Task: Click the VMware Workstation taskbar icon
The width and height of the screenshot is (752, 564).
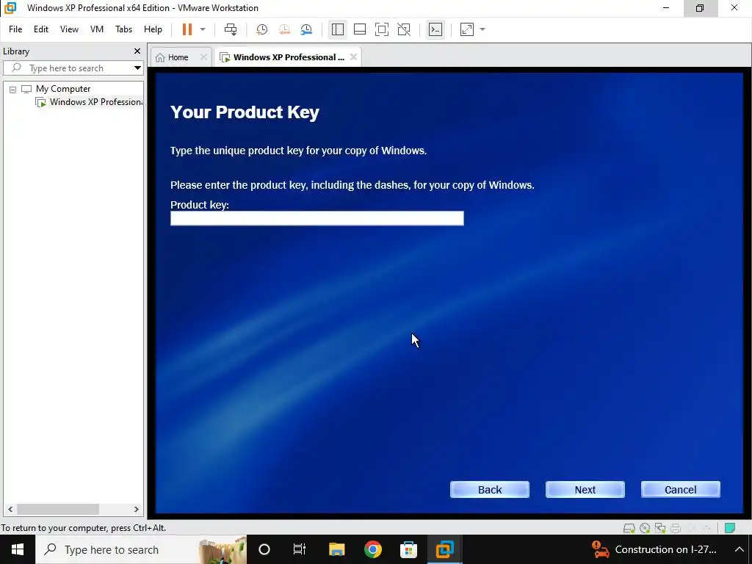Action: 444,549
